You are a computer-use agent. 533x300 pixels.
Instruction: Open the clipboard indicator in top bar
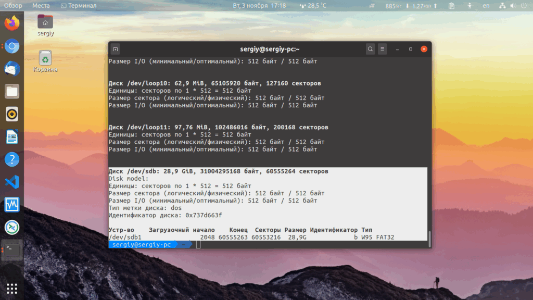click(x=451, y=6)
